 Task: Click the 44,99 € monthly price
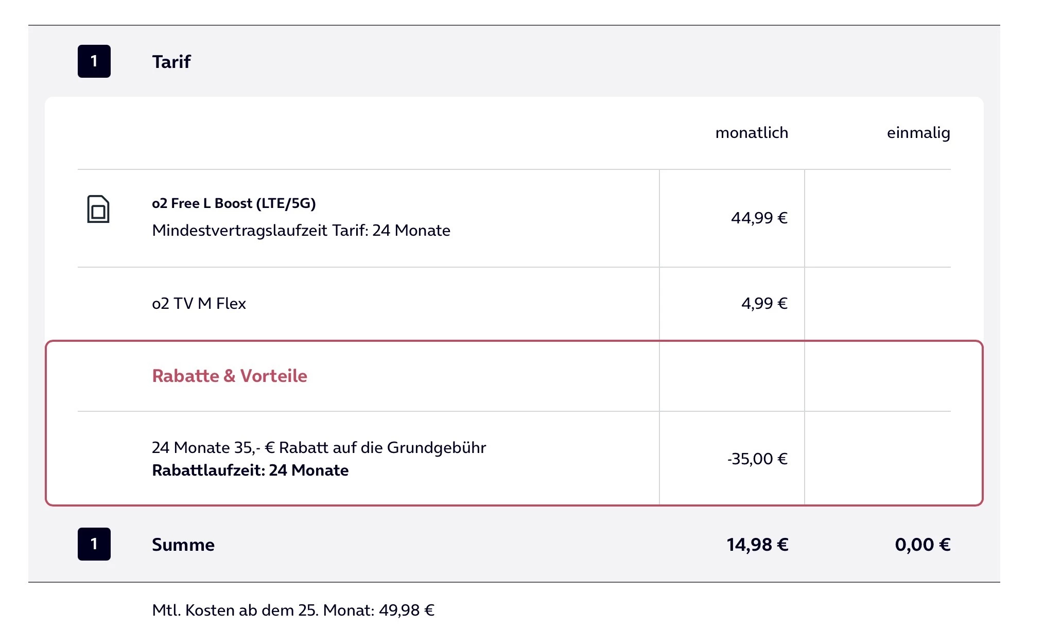pyautogui.click(x=759, y=218)
